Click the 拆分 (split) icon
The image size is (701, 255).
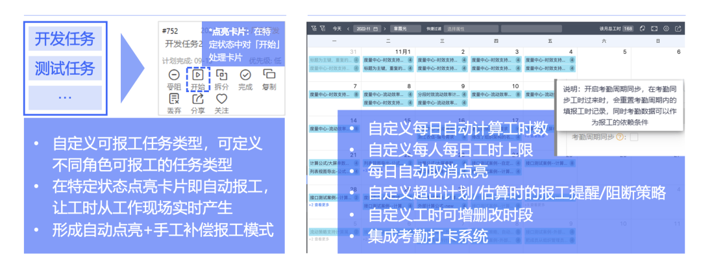222,75
